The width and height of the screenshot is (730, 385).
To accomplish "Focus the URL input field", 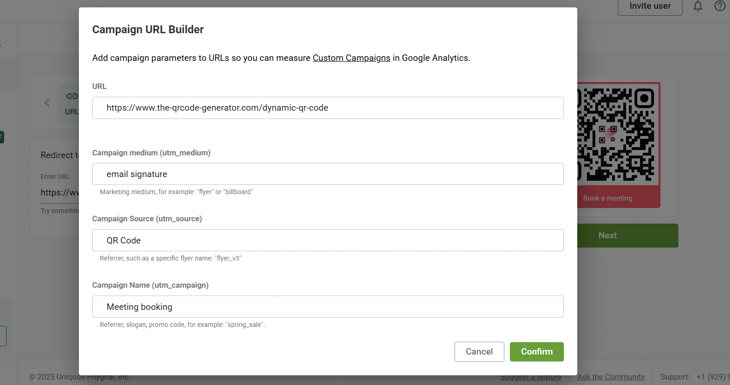I will [x=328, y=108].
